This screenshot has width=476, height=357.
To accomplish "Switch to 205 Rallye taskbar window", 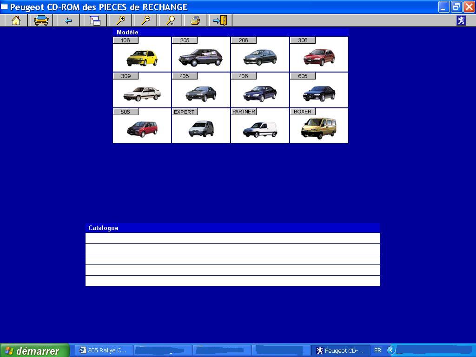I will point(104,350).
